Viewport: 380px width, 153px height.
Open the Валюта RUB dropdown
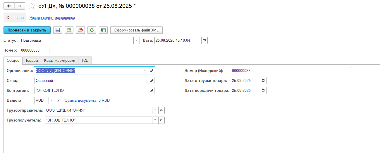pyautogui.click(x=51, y=100)
